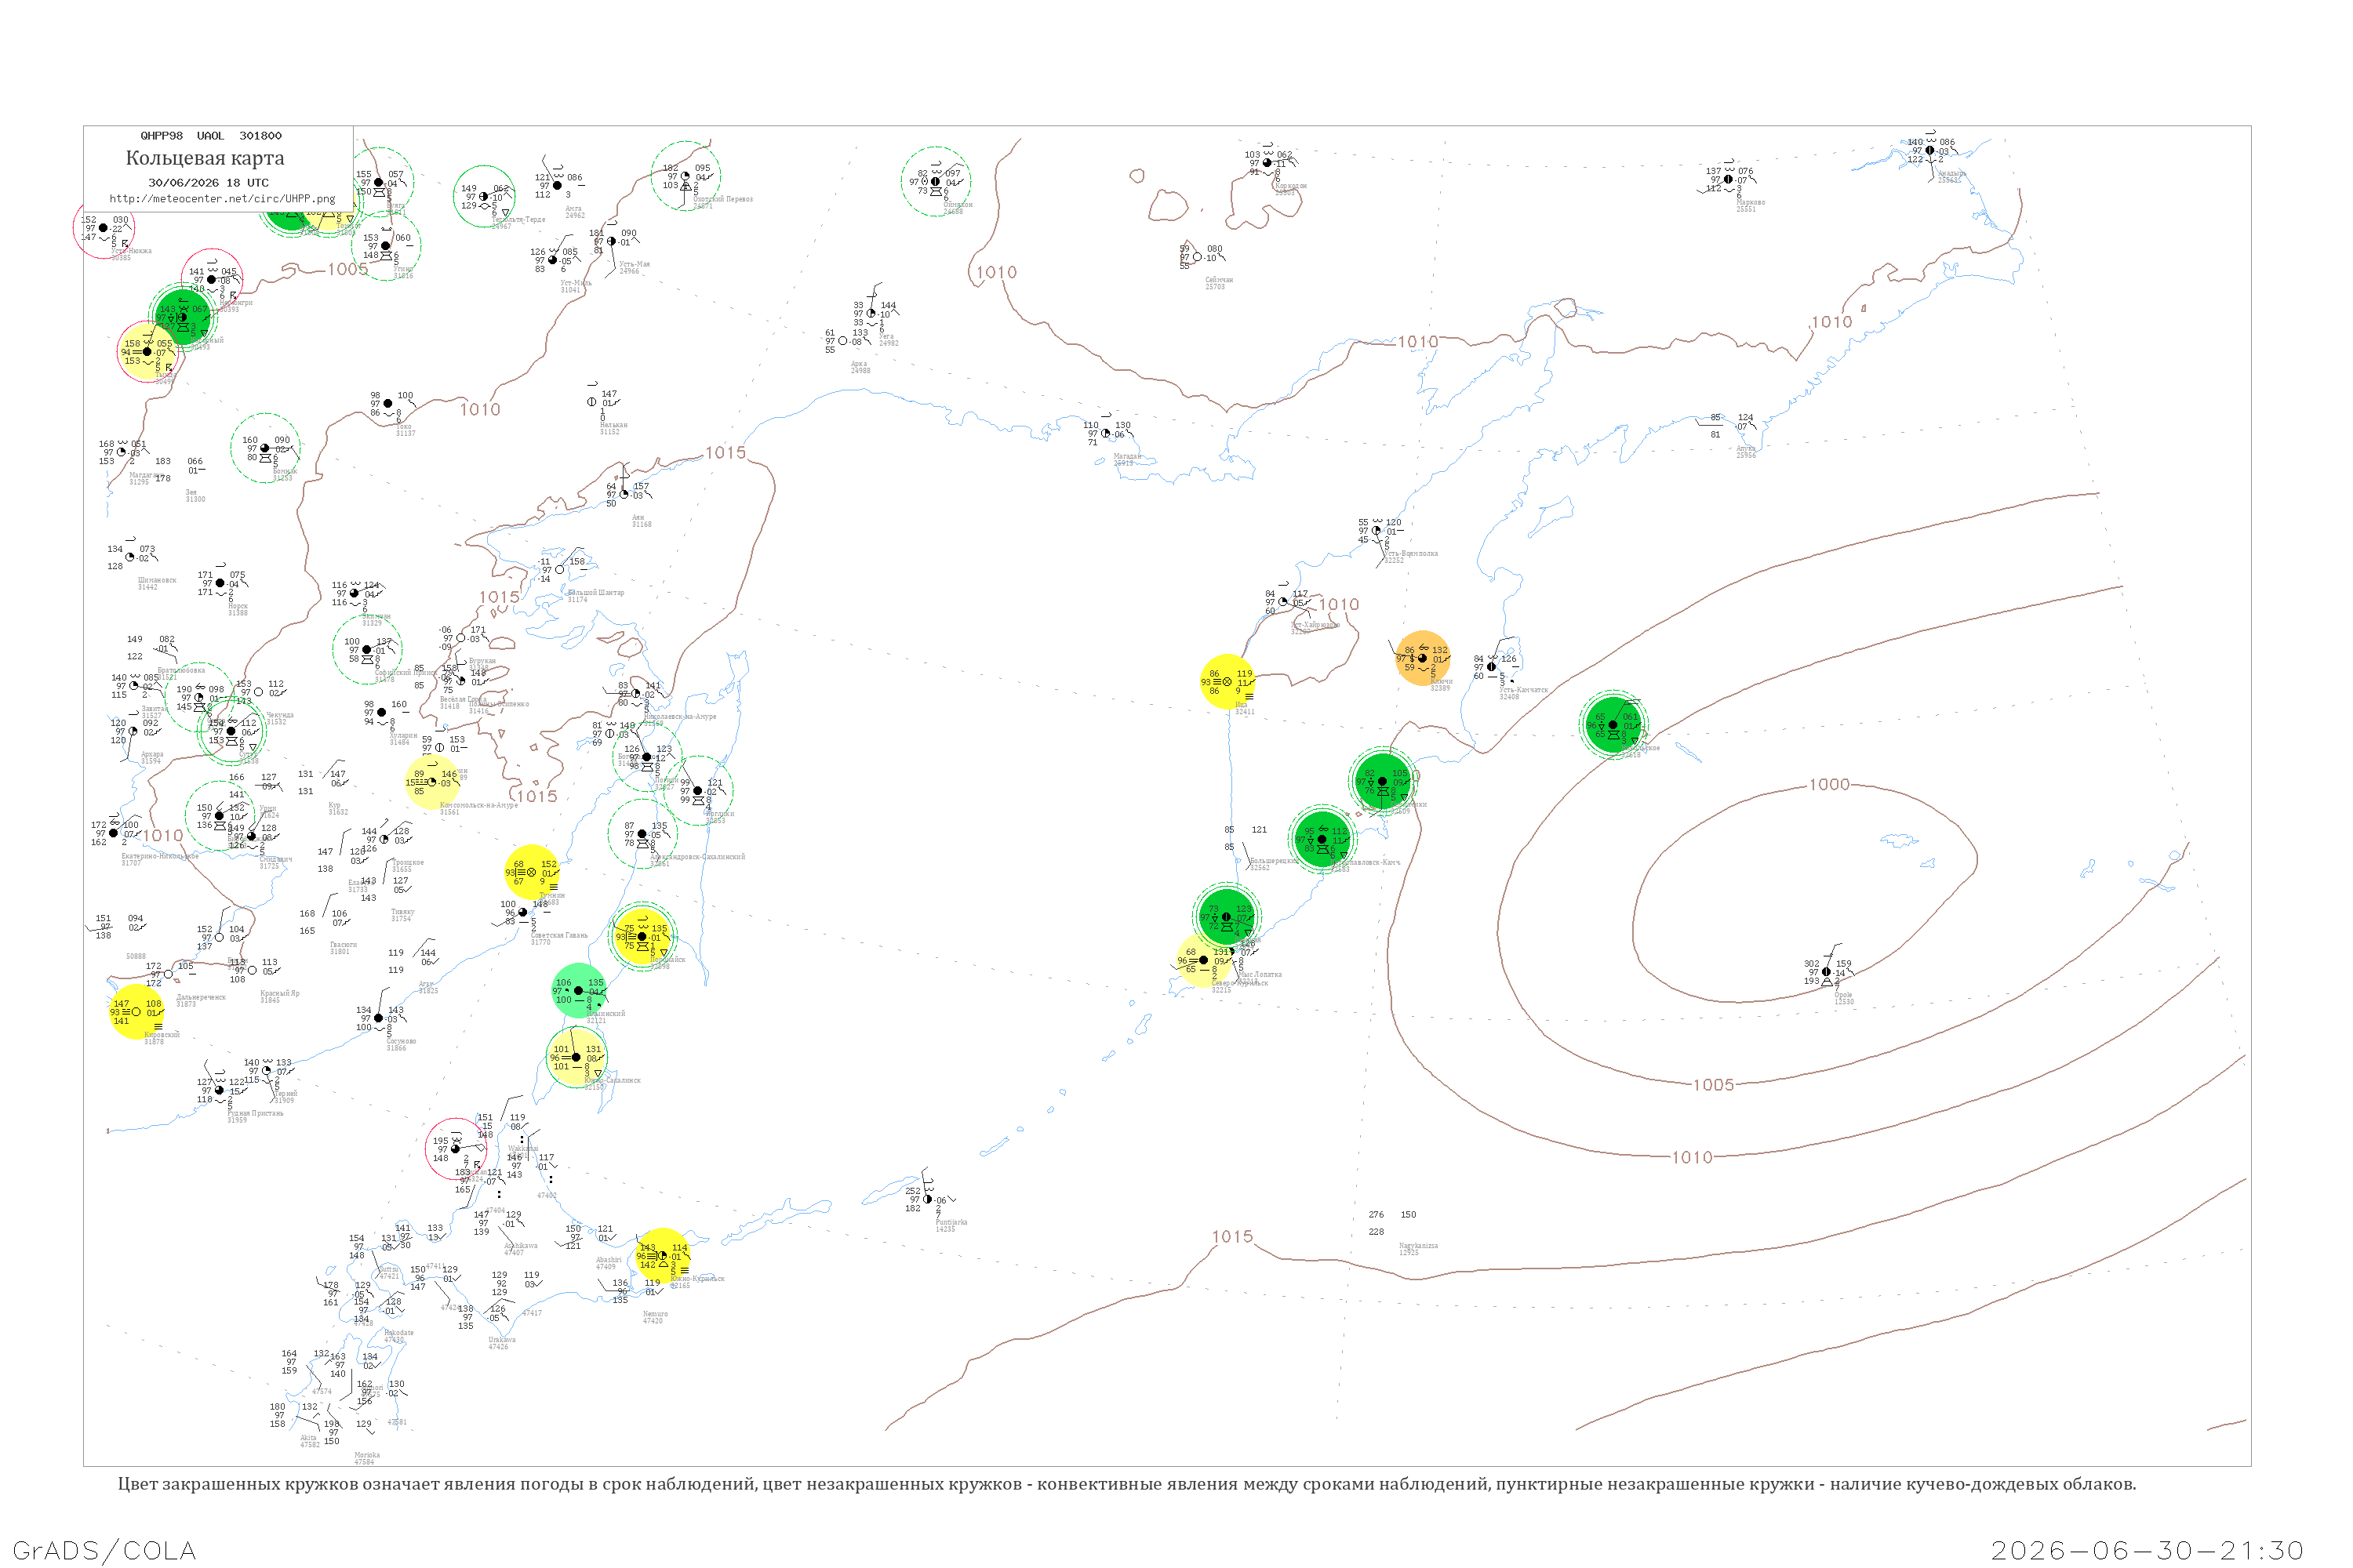Click the pale yellow circle at Комсомольск-на-Амуре
This screenshot has height=1568, width=2353.
[x=432, y=782]
